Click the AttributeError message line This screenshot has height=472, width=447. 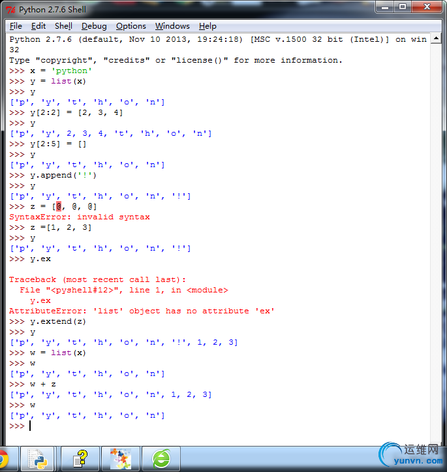(142, 311)
